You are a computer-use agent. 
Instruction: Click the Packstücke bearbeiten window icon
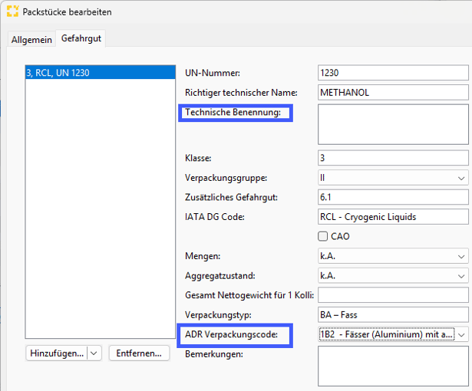(13, 12)
